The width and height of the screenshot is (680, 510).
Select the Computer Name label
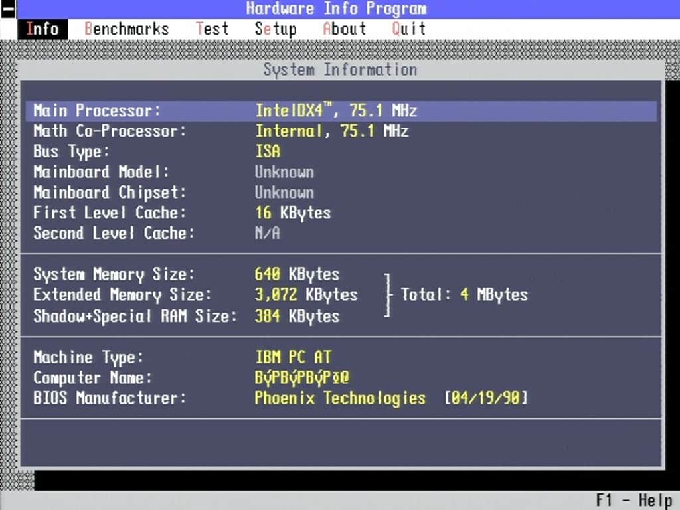coord(93,378)
